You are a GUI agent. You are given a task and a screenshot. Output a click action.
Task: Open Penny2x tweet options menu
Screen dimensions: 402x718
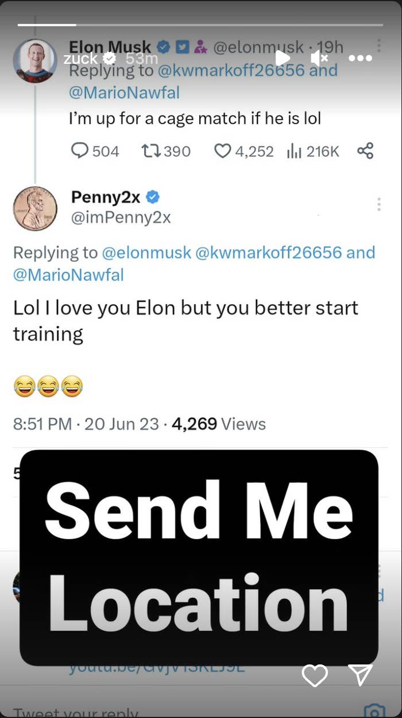click(379, 204)
